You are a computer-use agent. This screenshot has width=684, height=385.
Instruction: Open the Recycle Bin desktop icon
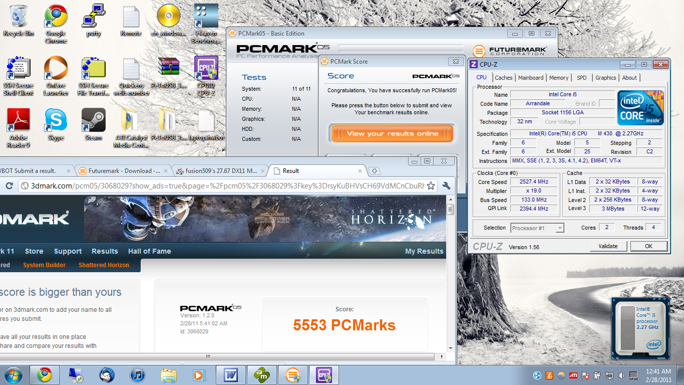pos(19,21)
